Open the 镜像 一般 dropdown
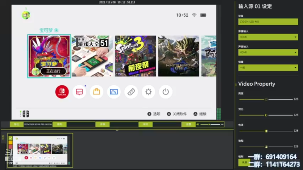 [x=268, y=68]
